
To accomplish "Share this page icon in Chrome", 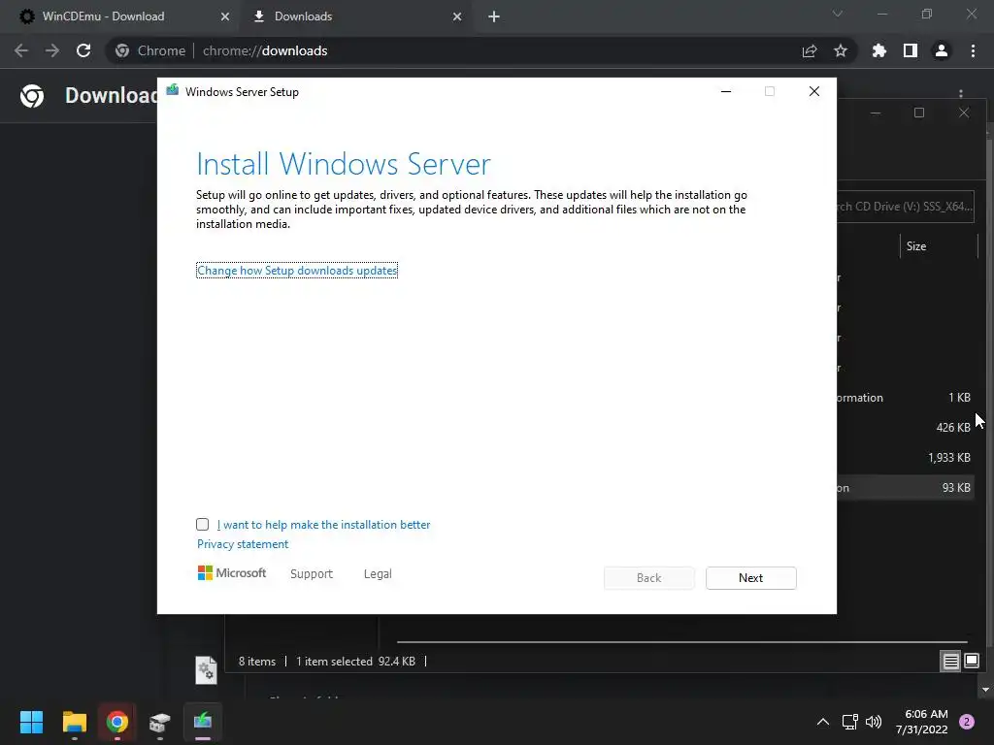I will pos(810,50).
